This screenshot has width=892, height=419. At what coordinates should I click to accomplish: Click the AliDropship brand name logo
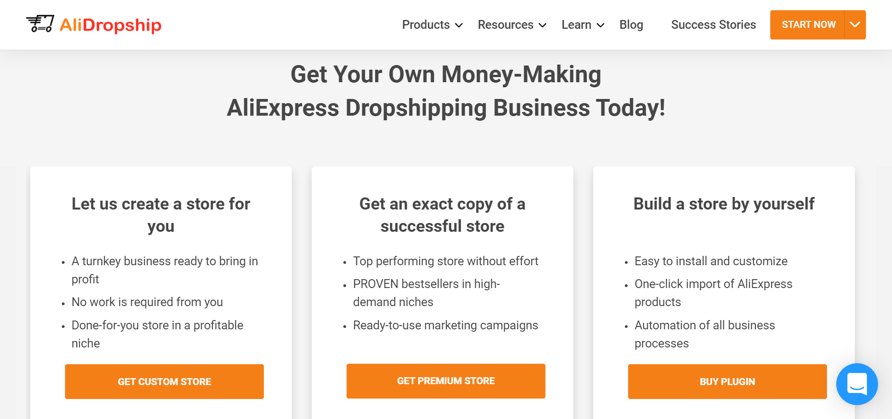point(110,26)
